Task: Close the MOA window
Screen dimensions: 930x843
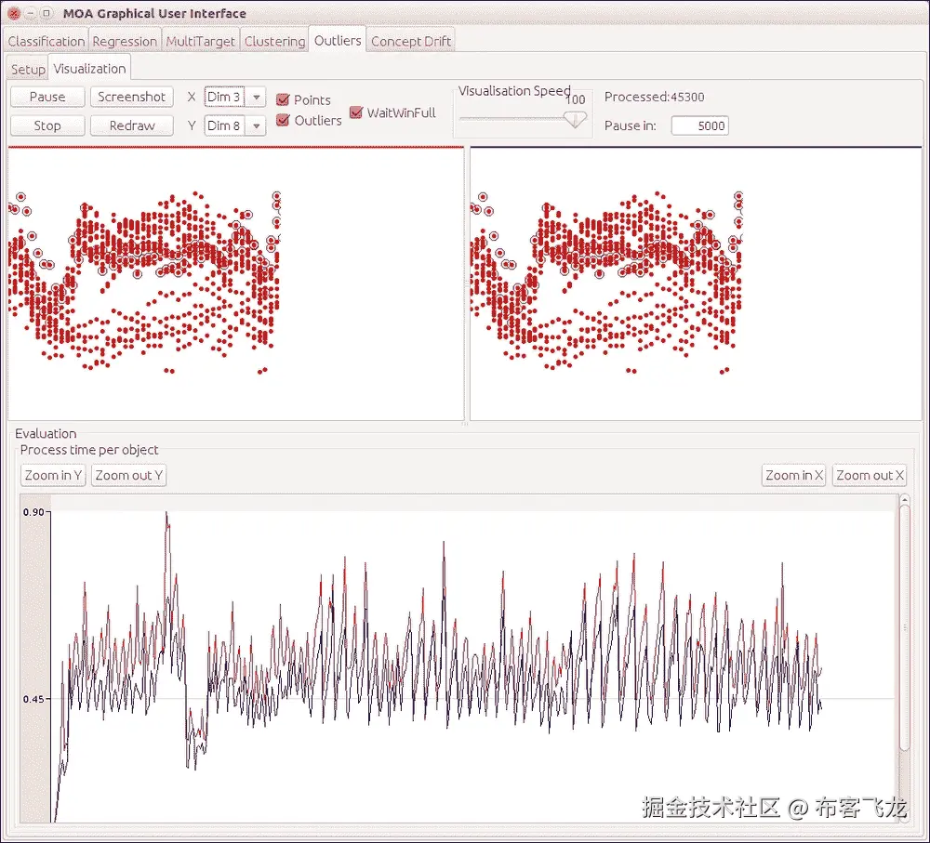Action: click(14, 13)
